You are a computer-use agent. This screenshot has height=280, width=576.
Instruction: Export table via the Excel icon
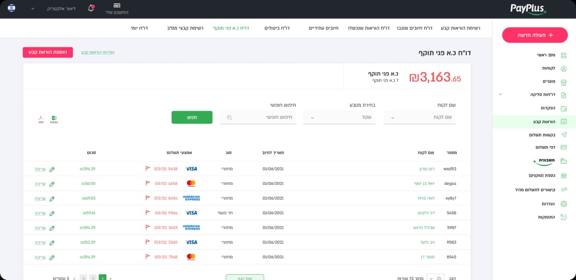pos(54,119)
